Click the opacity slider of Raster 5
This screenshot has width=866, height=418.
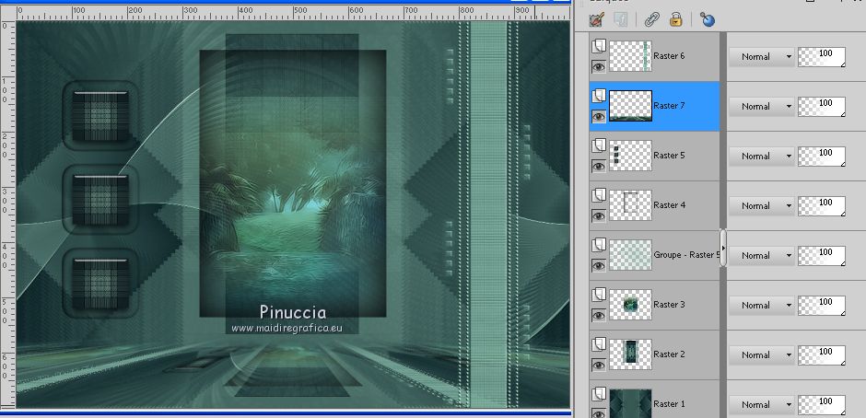pos(822,157)
